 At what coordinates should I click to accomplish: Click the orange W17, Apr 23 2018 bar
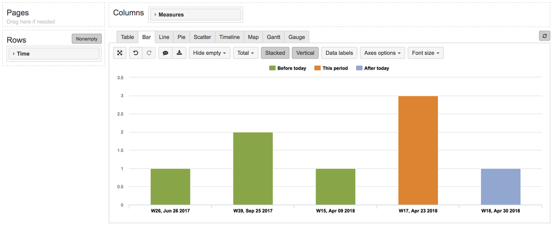[x=418, y=151]
